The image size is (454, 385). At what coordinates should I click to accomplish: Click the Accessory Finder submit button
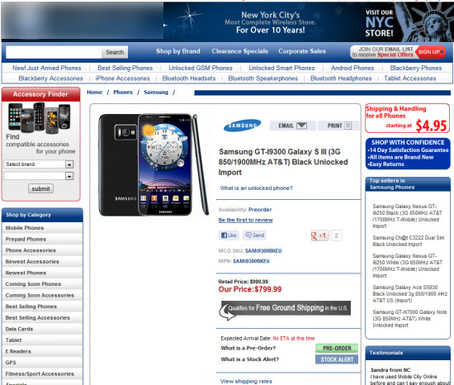[x=40, y=188]
